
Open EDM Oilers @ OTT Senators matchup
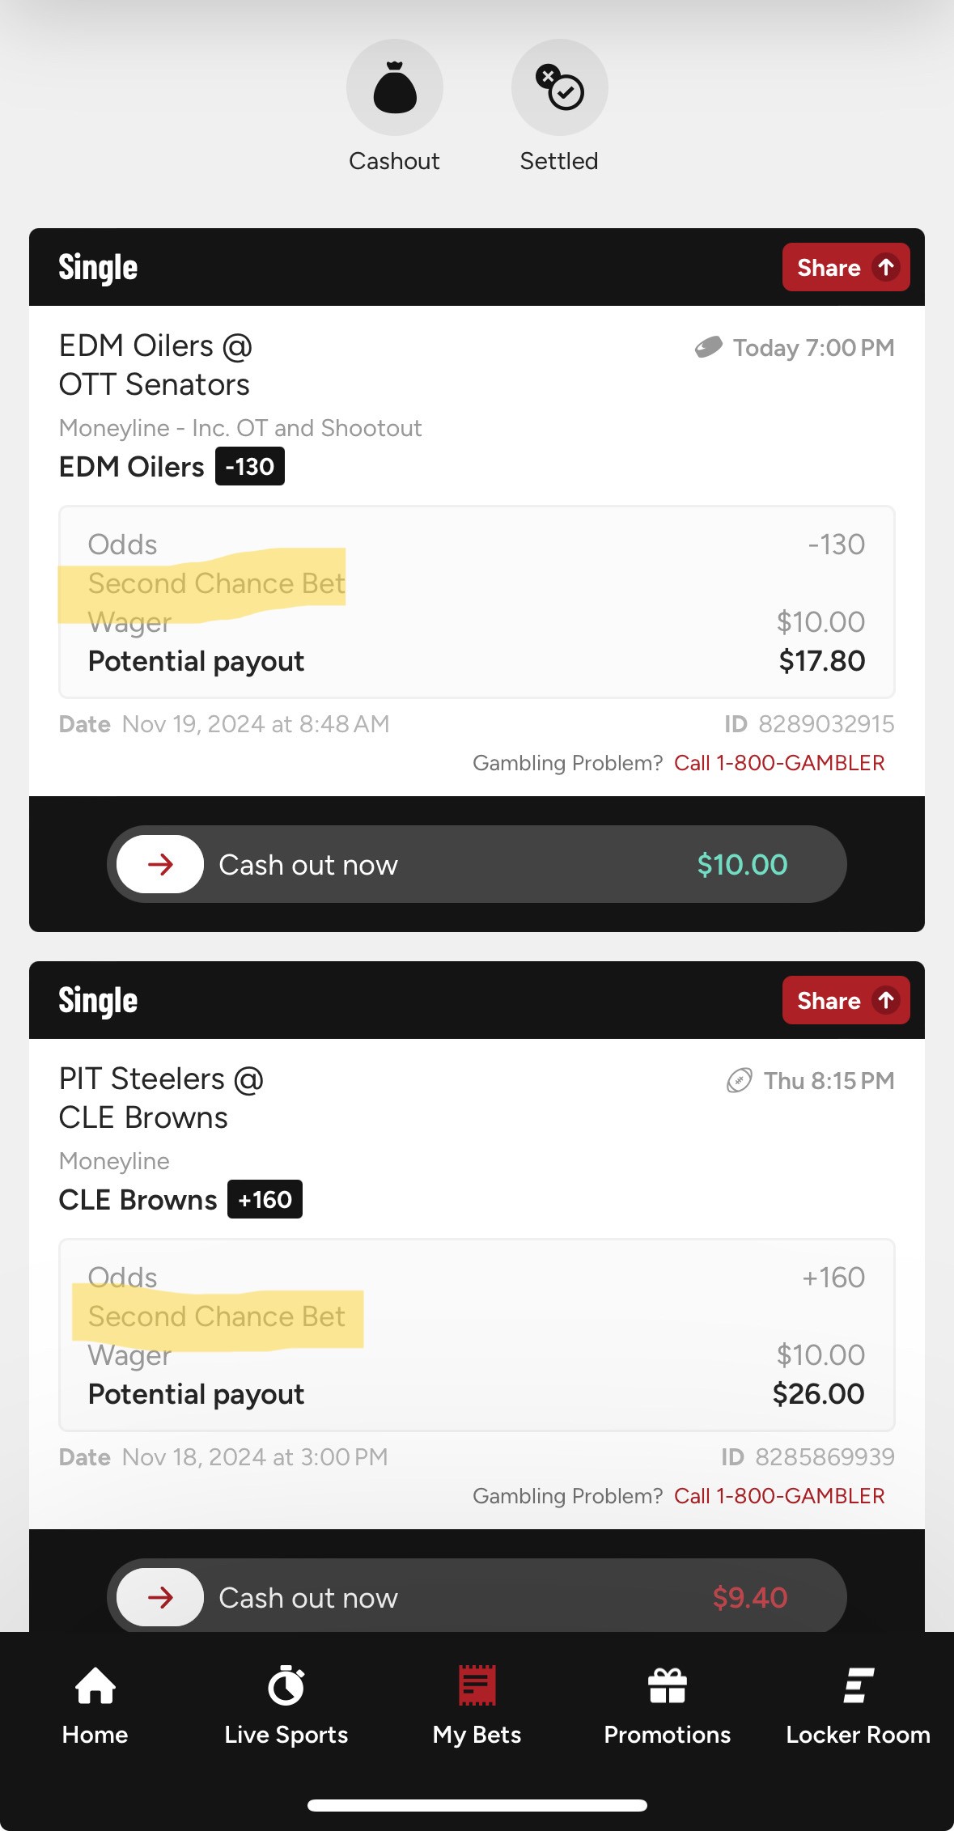pos(155,365)
